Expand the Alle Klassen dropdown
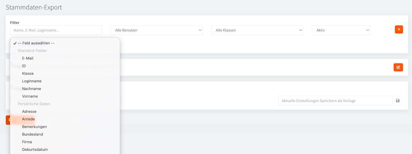412x154 pixels. (x=257, y=30)
